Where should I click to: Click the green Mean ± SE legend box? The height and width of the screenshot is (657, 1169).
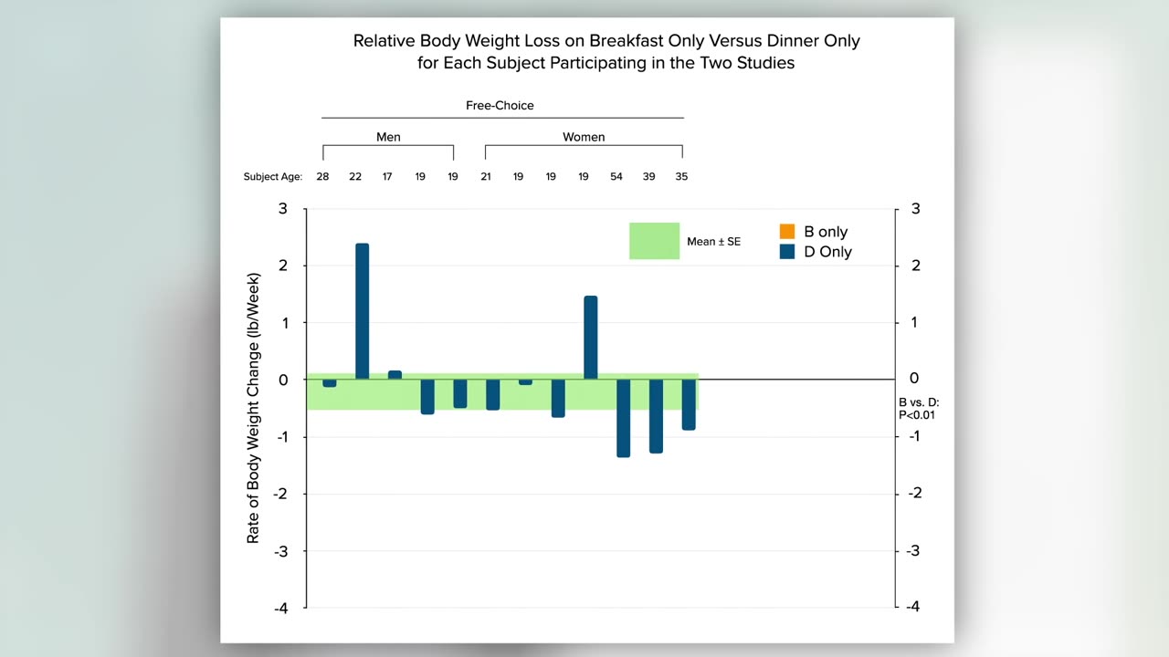click(654, 241)
